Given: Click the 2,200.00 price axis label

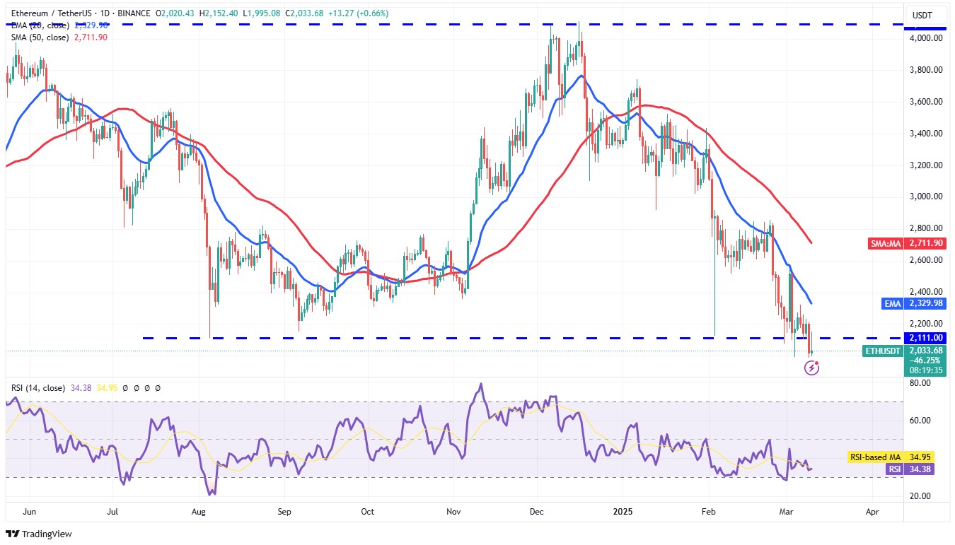Looking at the screenshot, I should (x=925, y=323).
